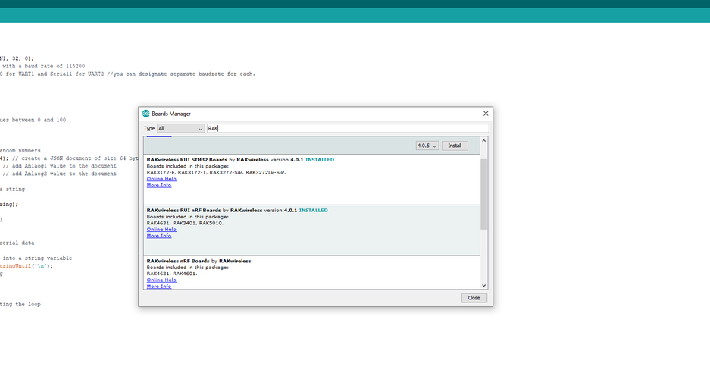Open the Type filter dropdown
710x376 pixels.
tap(180, 129)
